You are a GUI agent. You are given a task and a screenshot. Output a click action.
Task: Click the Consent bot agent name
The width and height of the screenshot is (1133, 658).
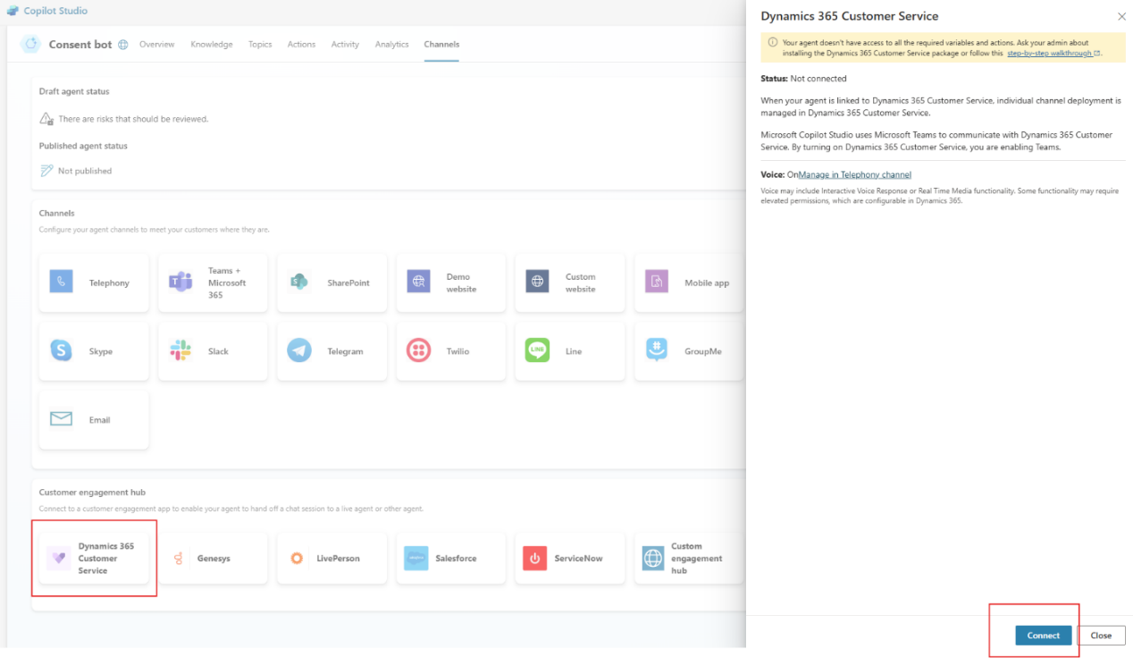(x=80, y=45)
